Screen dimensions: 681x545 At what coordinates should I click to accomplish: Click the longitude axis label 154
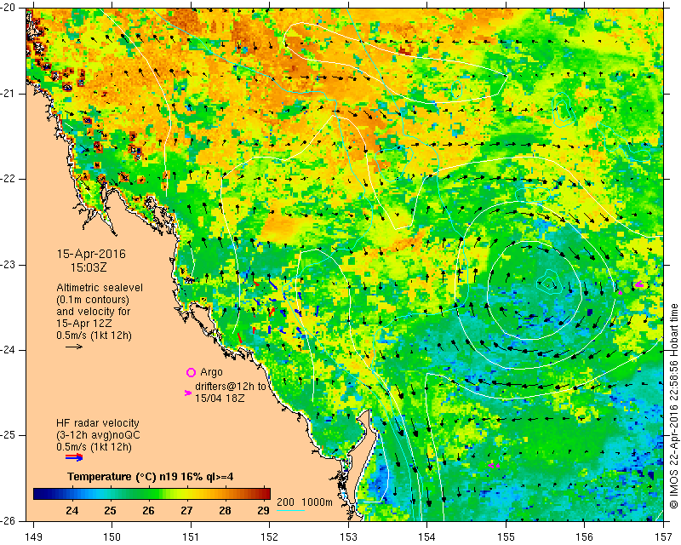tap(427, 536)
